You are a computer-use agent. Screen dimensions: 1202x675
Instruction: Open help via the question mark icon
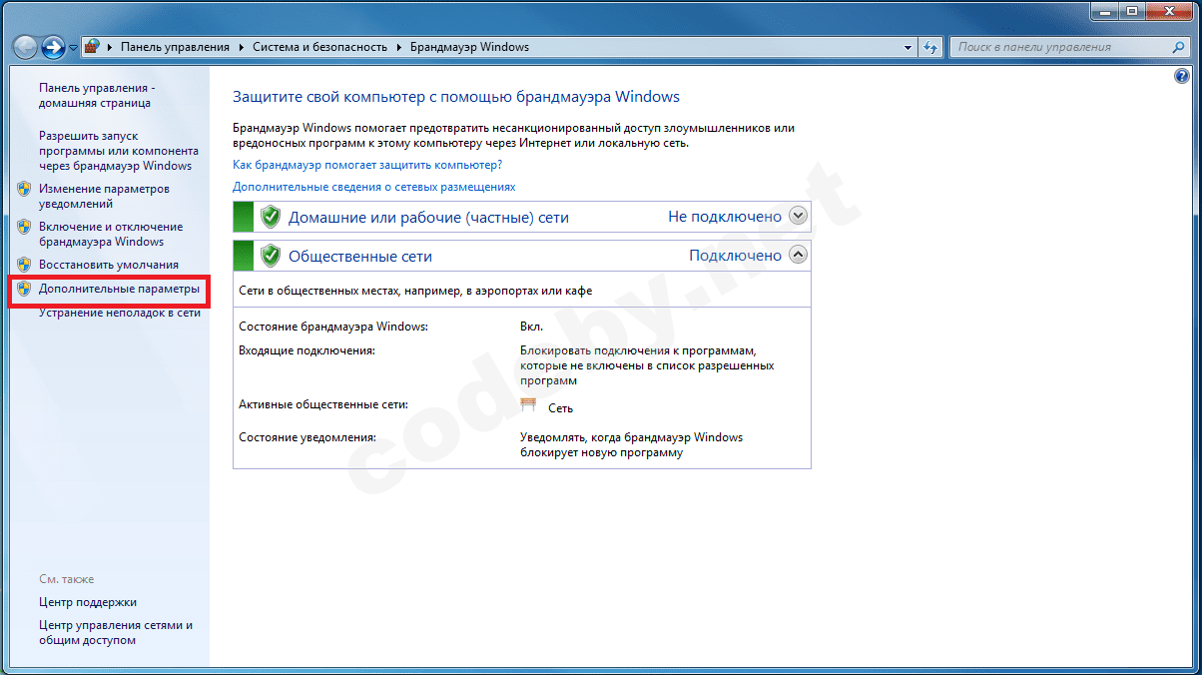tap(1182, 75)
